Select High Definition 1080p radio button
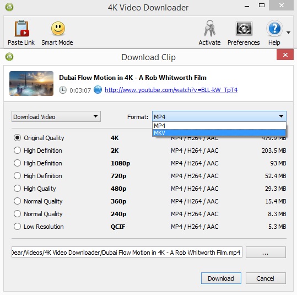Image resolution: width=297 pixels, height=295 pixels. point(17,163)
